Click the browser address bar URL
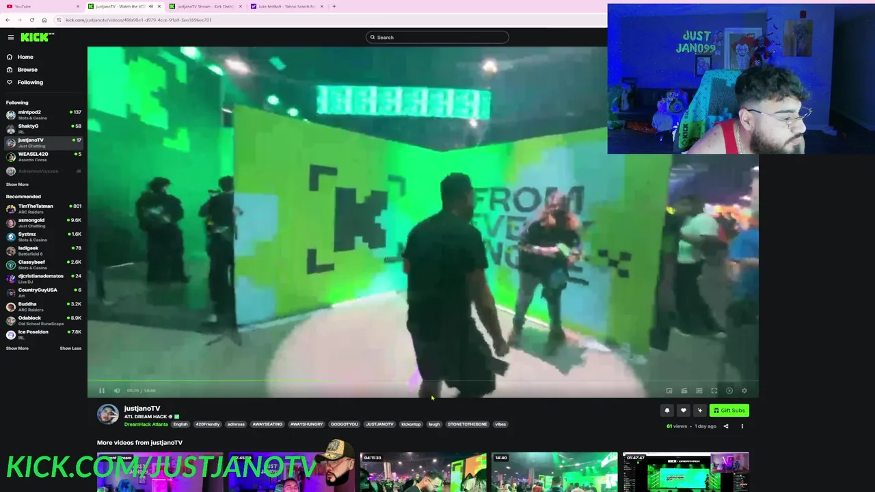 (x=139, y=20)
